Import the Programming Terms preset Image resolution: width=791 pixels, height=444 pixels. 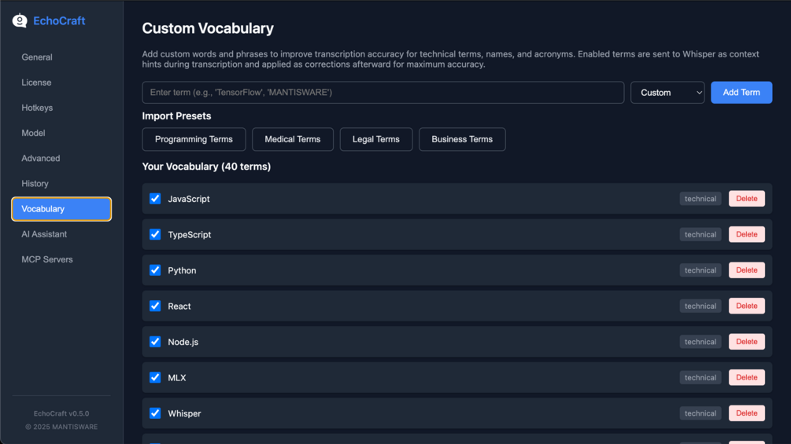[x=194, y=139]
